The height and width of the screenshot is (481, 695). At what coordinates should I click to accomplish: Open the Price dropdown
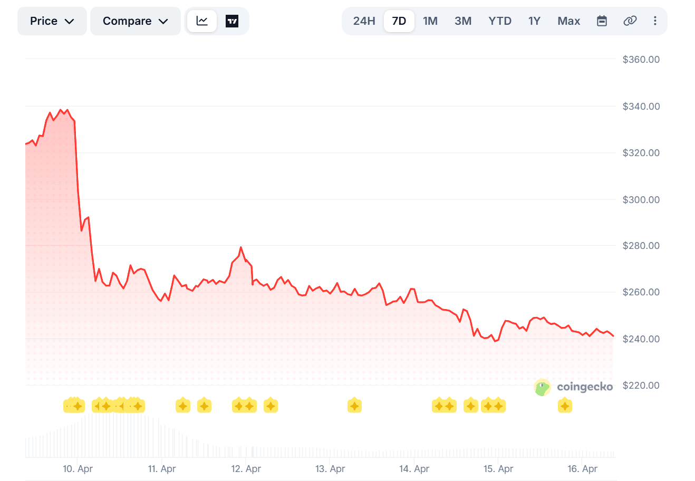(x=52, y=21)
